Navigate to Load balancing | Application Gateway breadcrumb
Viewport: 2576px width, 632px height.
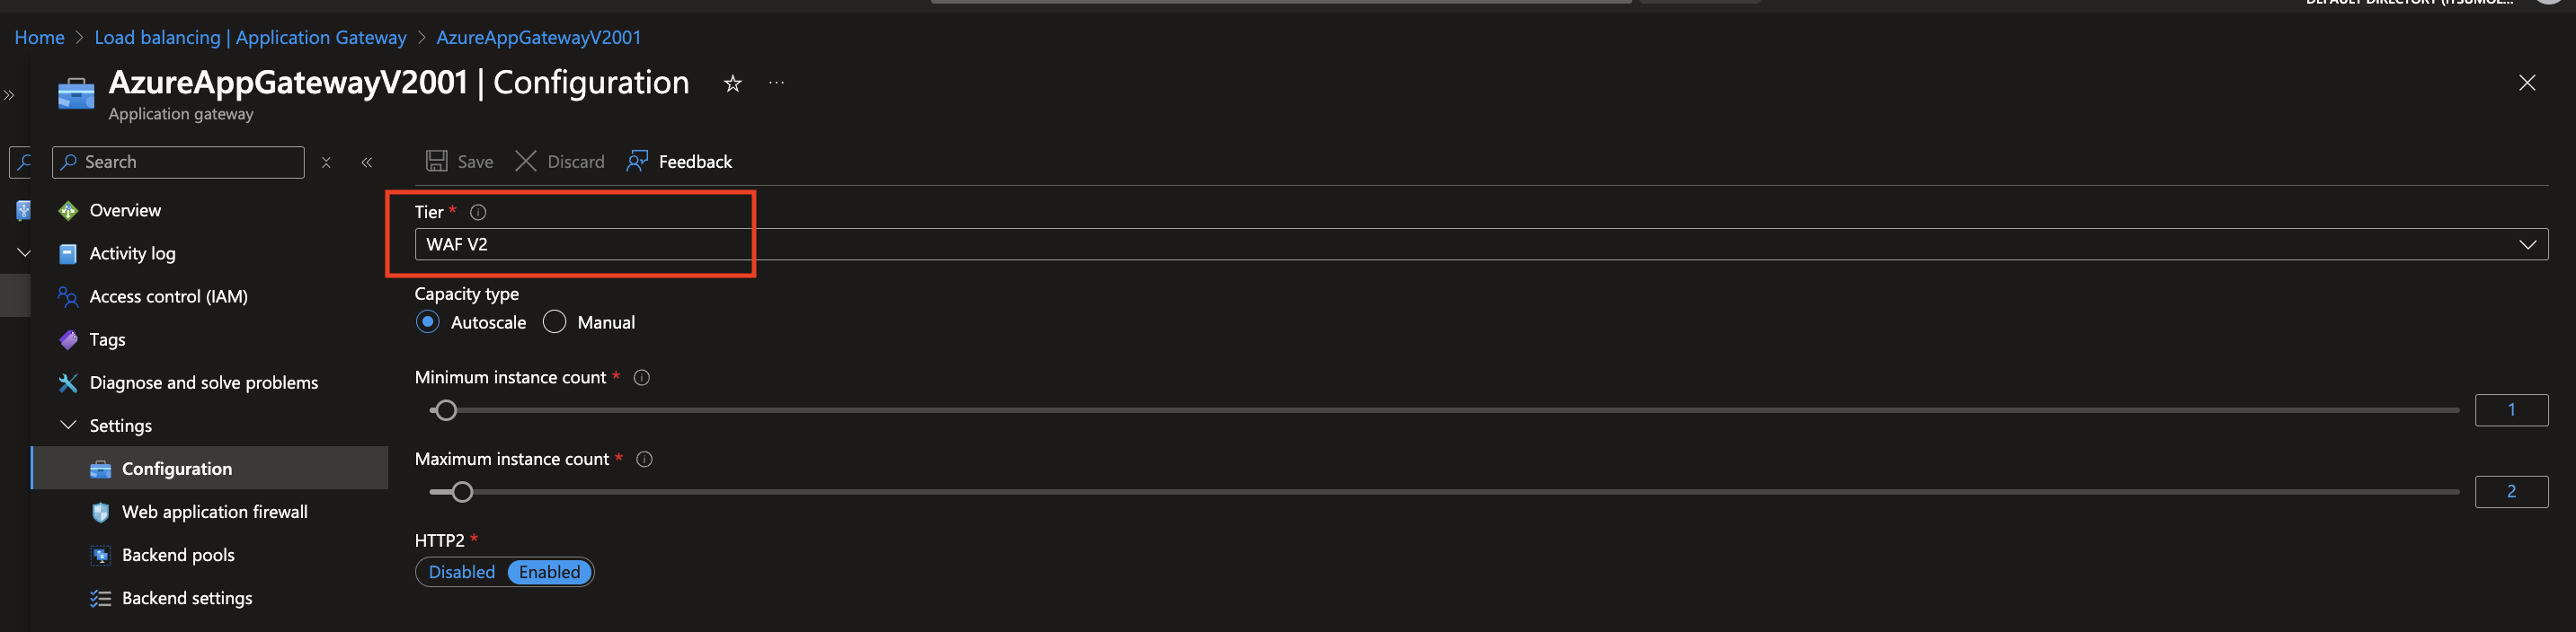point(250,37)
